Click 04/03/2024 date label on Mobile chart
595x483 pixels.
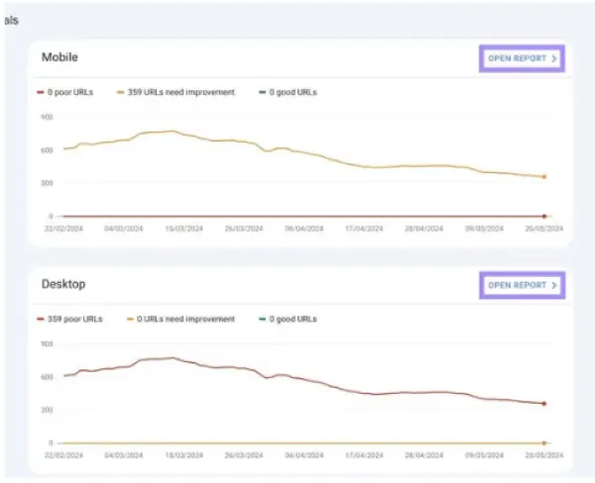point(124,229)
